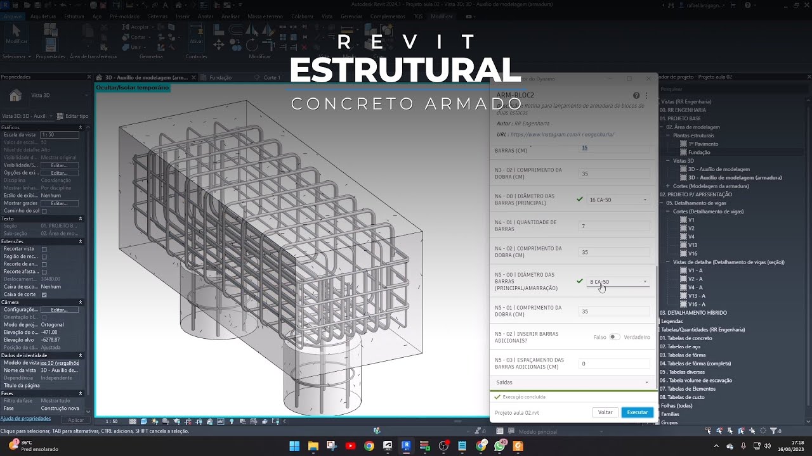
Task: Select 01. Tabelas de concreto in browser
Action: pos(686,338)
